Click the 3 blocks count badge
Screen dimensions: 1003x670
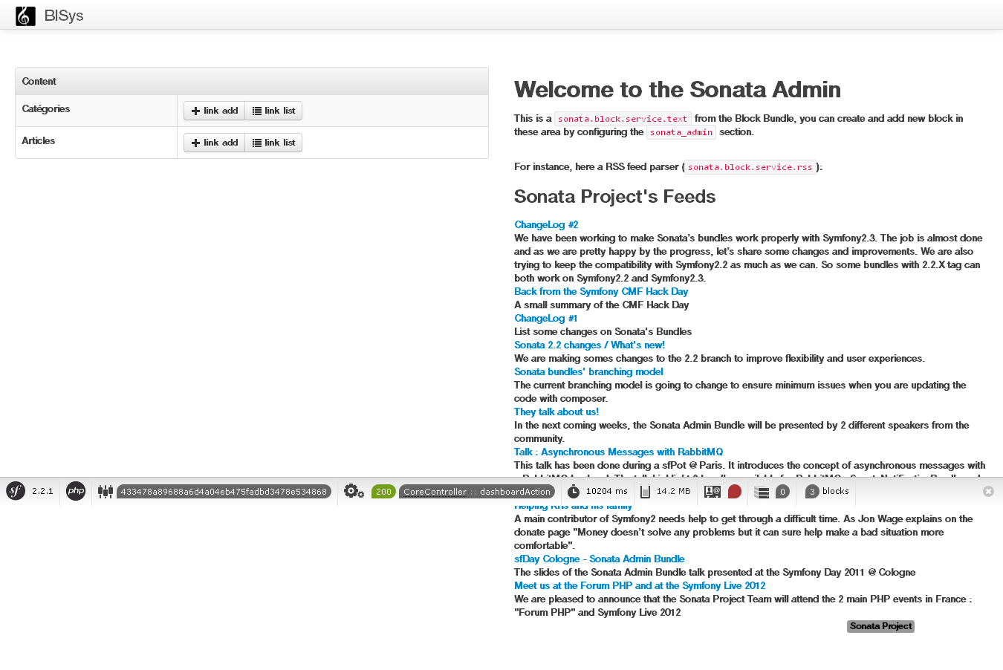click(812, 492)
